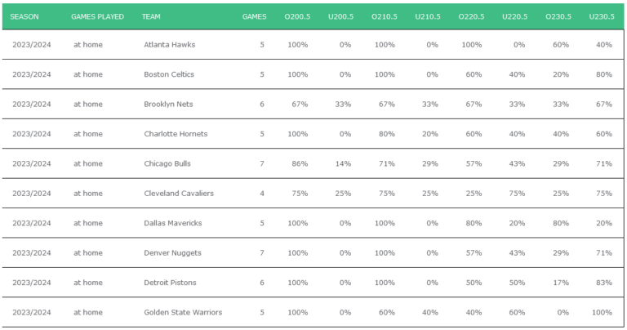Open the Denver Nuggets team link

coord(171,253)
